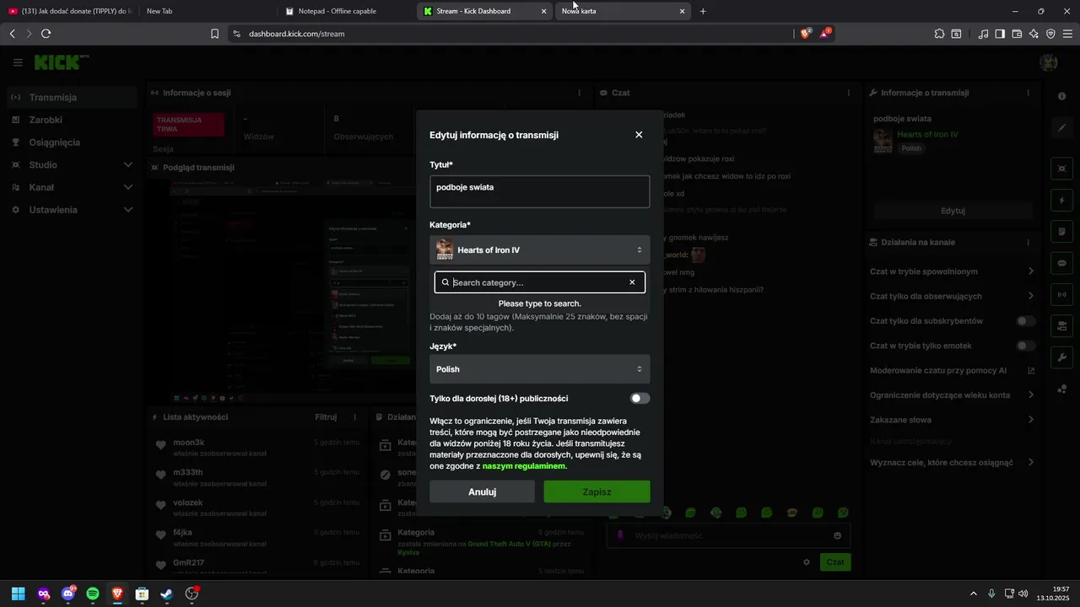The height and width of the screenshot is (607, 1080).
Task: Open the Windows Start menu
Action: click(x=18, y=594)
